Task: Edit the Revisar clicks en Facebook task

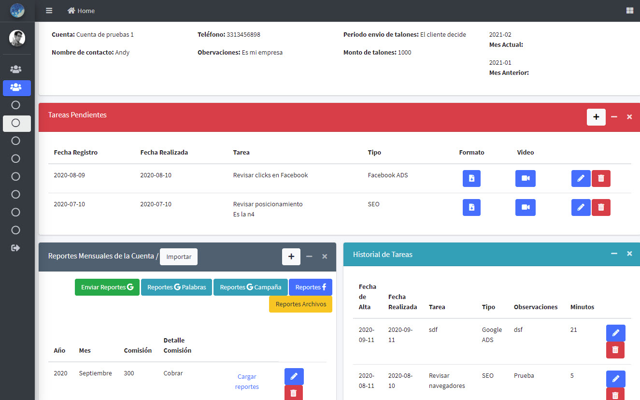Action: (581, 178)
